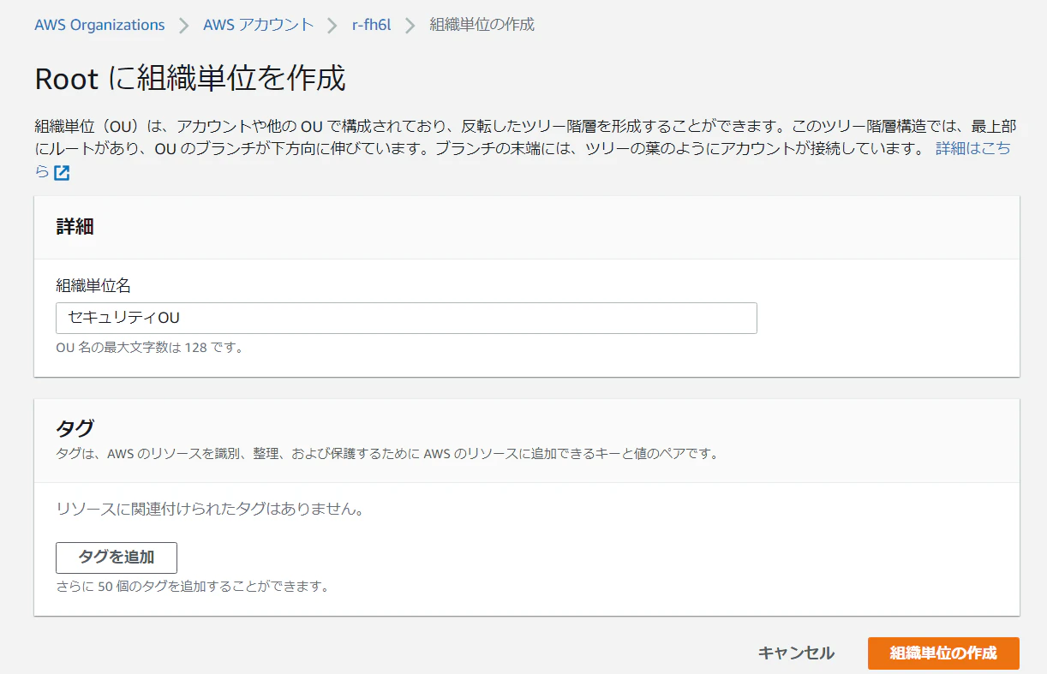The width and height of the screenshot is (1047, 674).
Task: Cancel with the キャンセル button
Action: pos(796,653)
